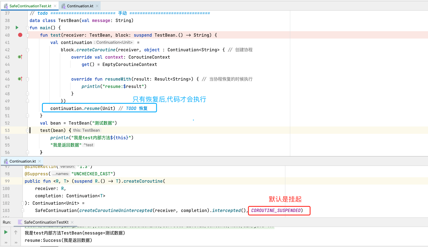The height and width of the screenshot is (247, 428).
Task: Click TestBean data class name line 38
Action: tap(69, 20)
